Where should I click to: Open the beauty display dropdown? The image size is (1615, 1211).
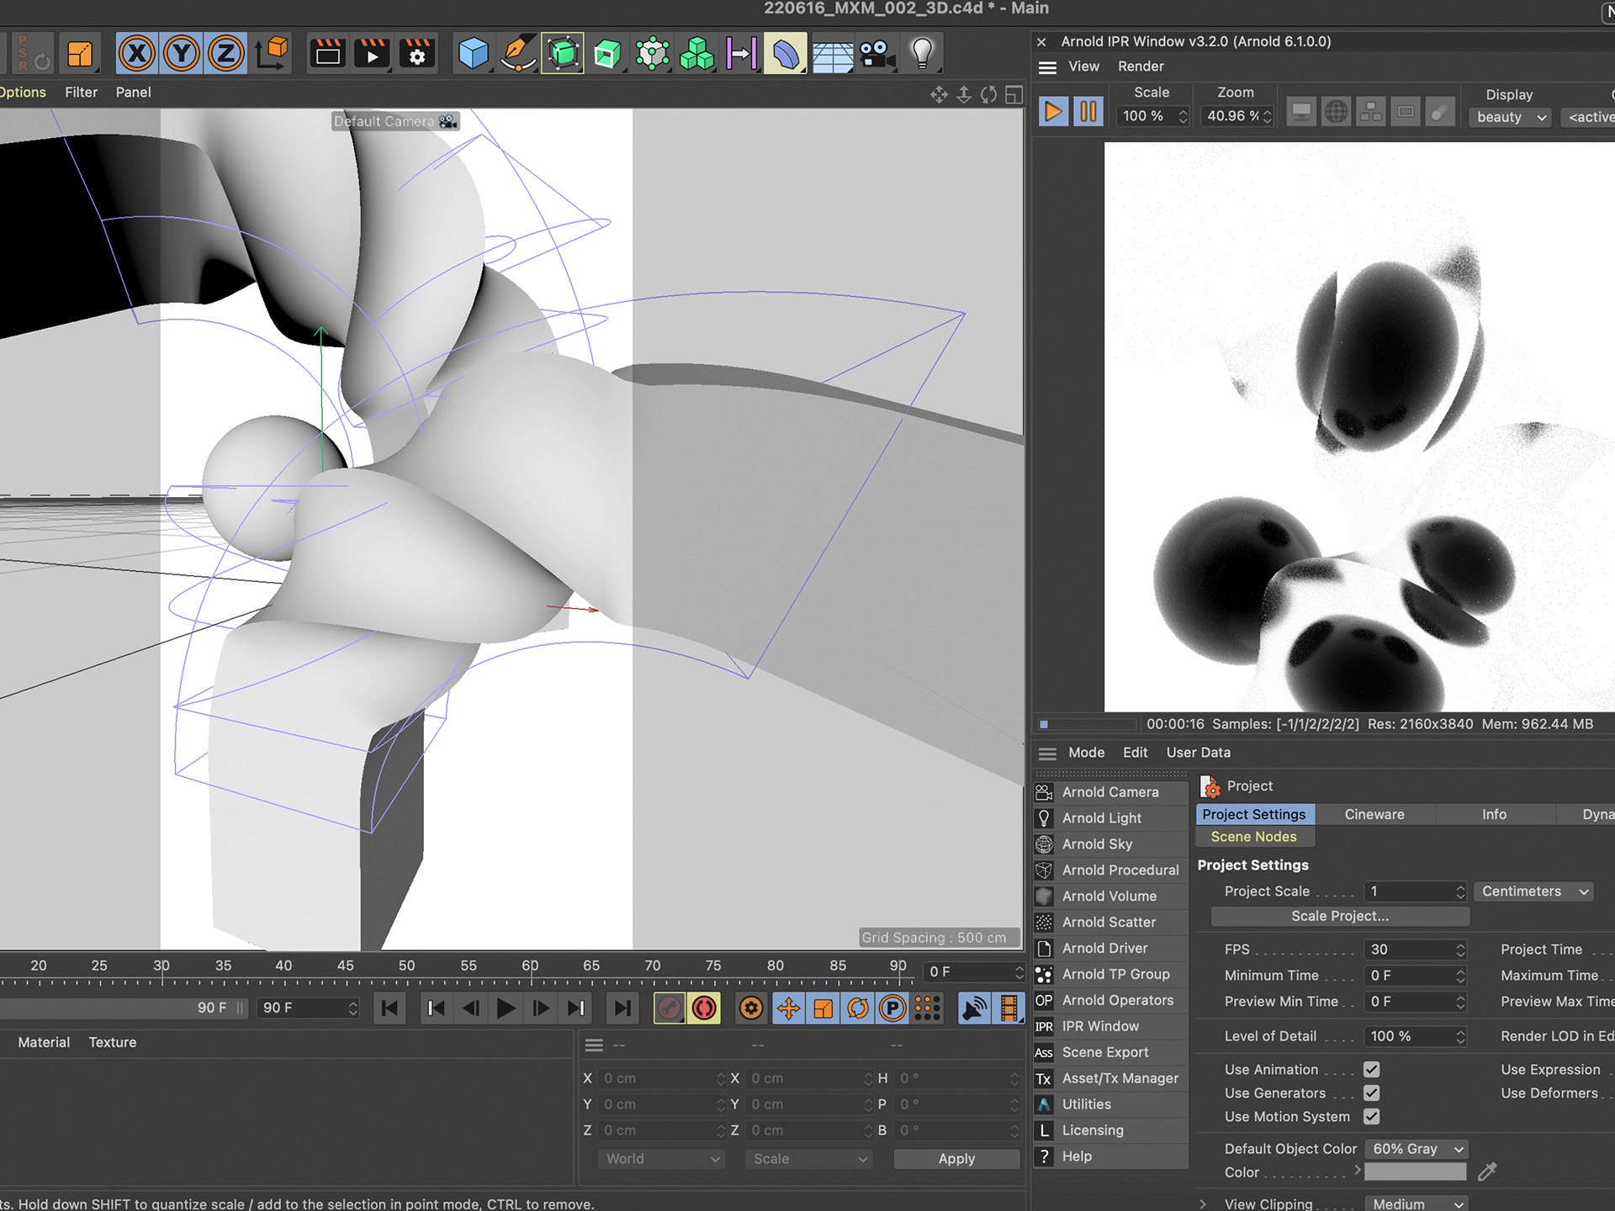[x=1511, y=117]
